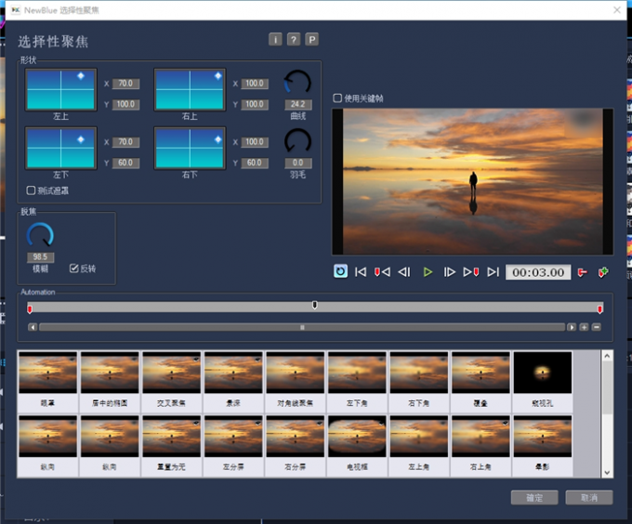Edit the 左下 X value 70.0
632x524 pixels.
click(x=125, y=142)
